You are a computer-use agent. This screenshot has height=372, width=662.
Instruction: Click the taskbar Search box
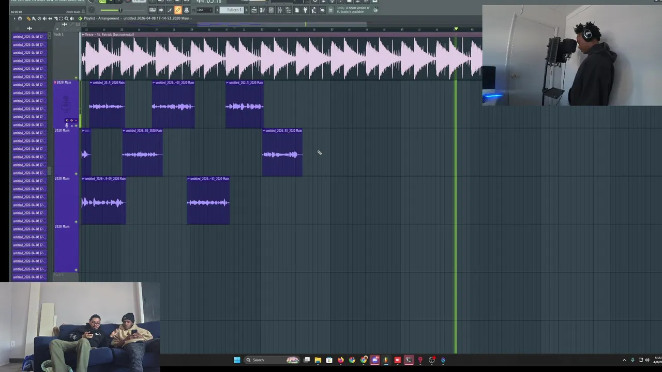[x=272, y=360]
